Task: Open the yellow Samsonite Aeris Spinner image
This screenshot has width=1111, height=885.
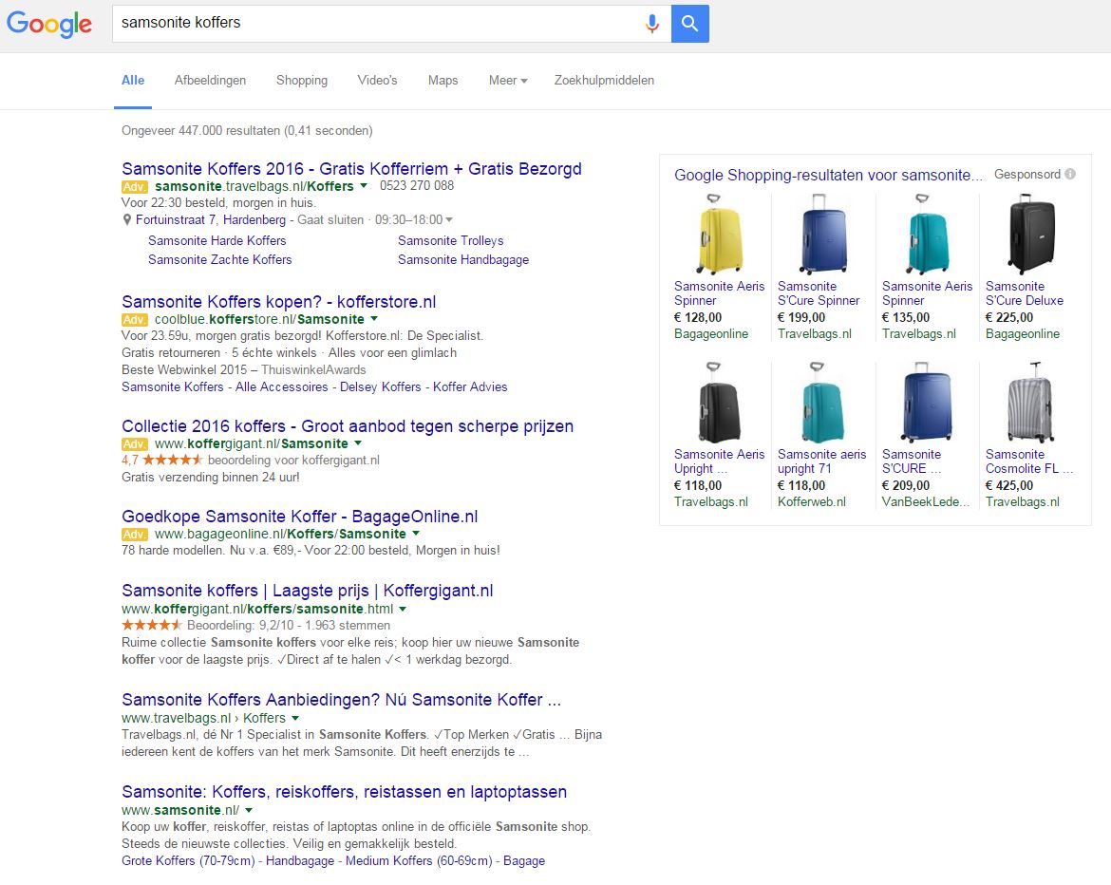Action: point(719,235)
